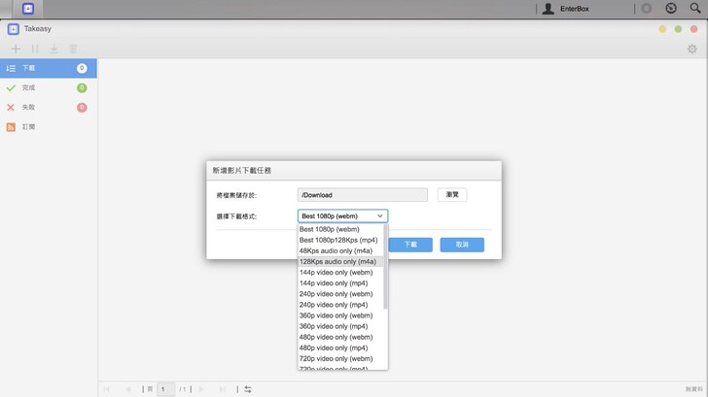Image resolution: width=708 pixels, height=397 pixels.
Task: Choose Best 1080p128Kps (mp4) option
Action: point(340,240)
